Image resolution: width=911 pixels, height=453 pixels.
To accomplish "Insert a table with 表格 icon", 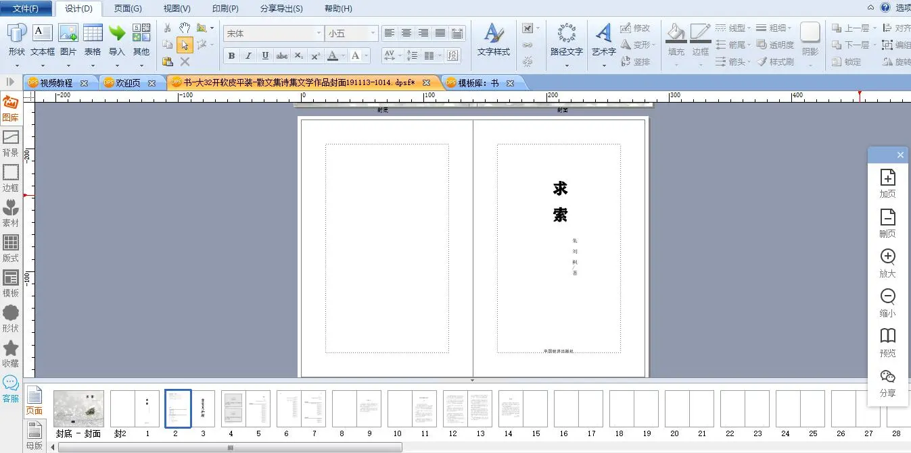I will point(93,40).
